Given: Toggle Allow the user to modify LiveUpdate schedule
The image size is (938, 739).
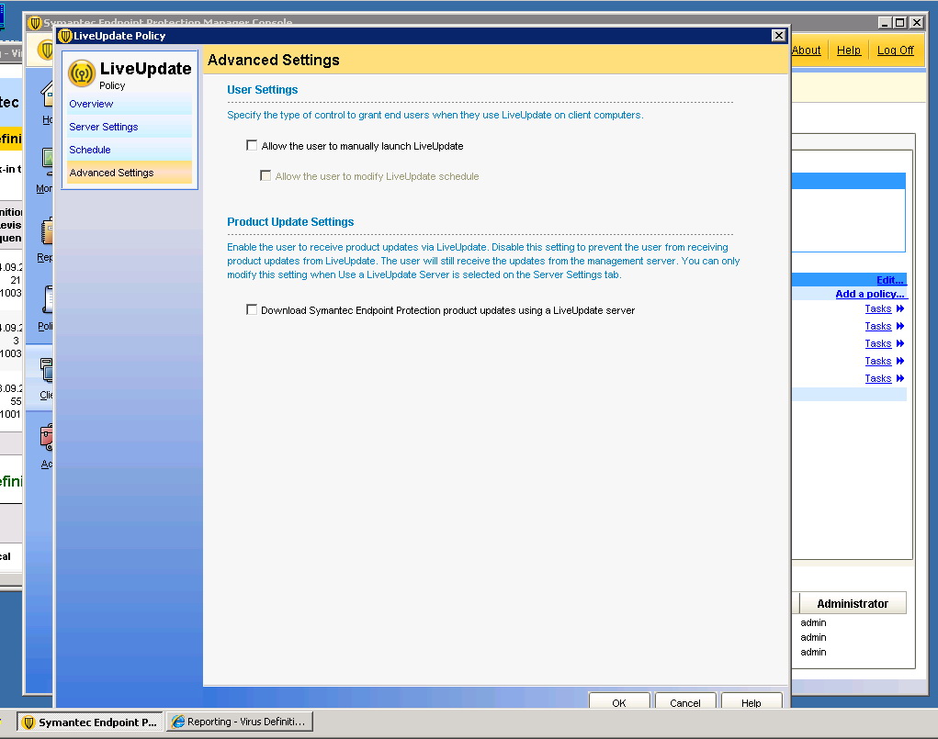Looking at the screenshot, I should coord(266,175).
